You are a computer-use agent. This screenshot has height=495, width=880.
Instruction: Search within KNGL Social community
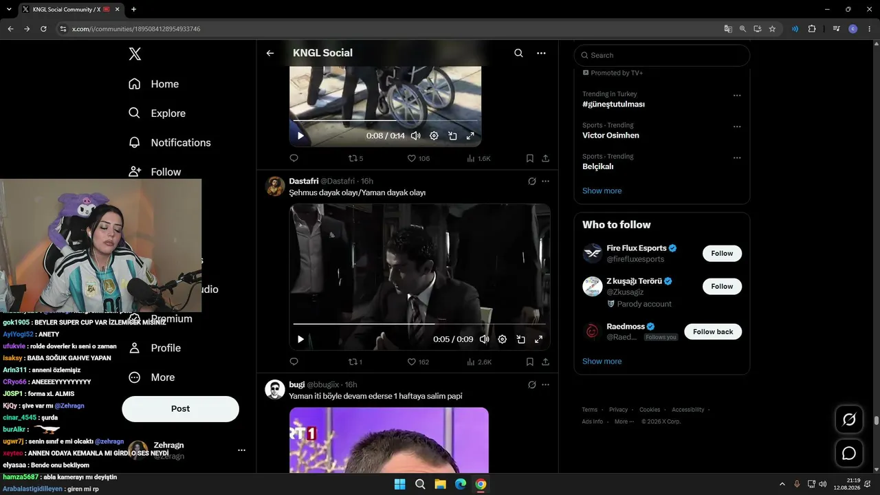(518, 53)
